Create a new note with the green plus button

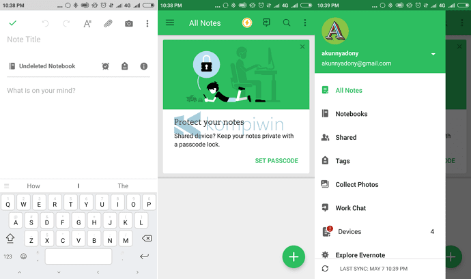pos(294,256)
